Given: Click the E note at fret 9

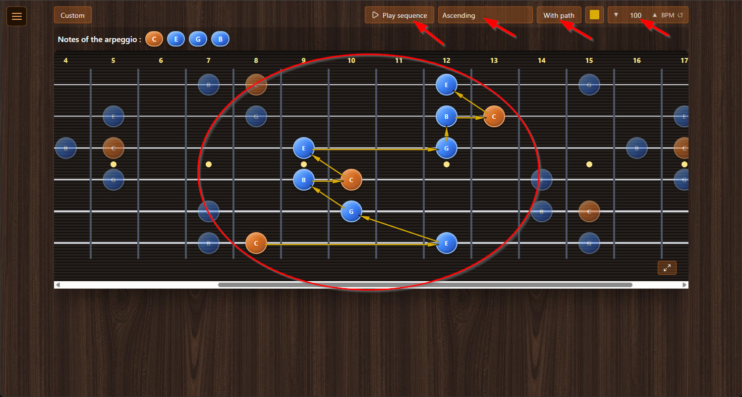Looking at the screenshot, I should [304, 148].
